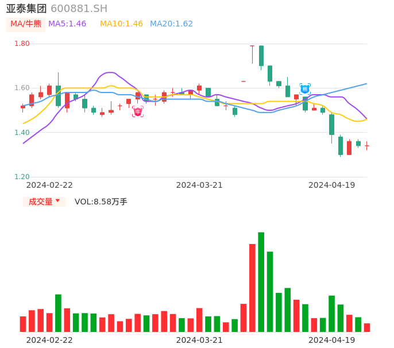Click the 1.20 price axis label
The width and height of the screenshot is (394, 348).
22,177
